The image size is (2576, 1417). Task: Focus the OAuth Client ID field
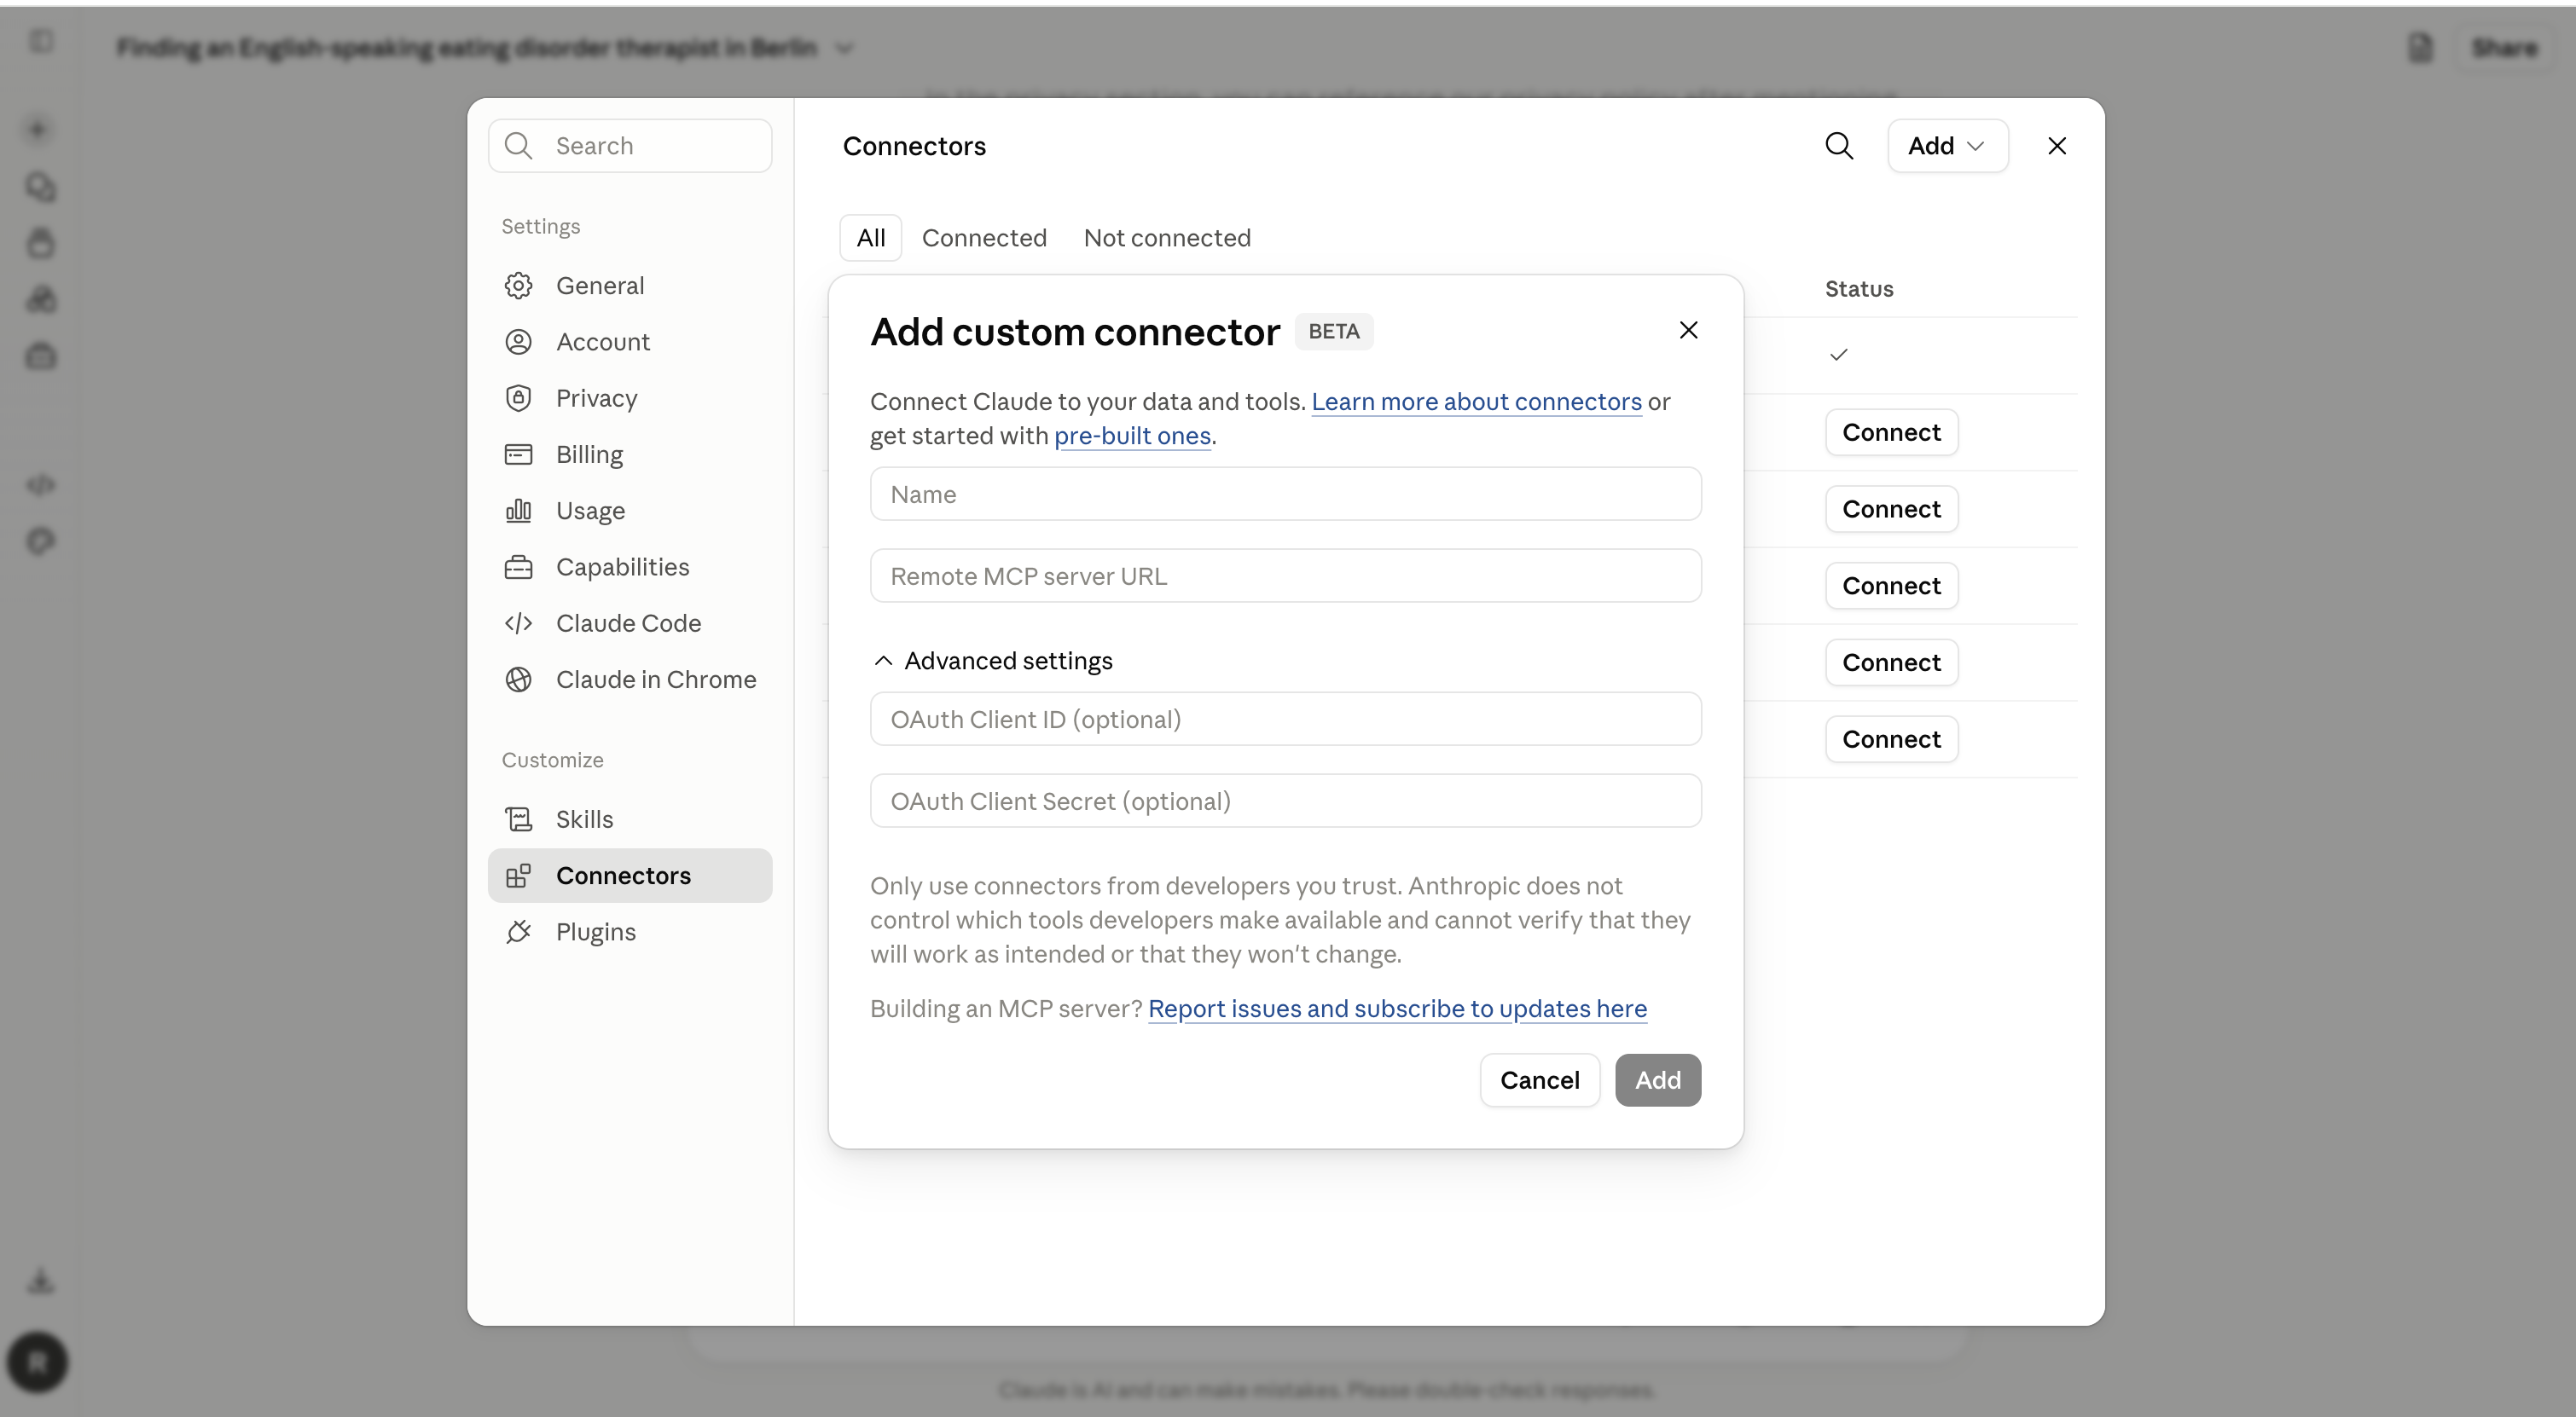(x=1285, y=719)
